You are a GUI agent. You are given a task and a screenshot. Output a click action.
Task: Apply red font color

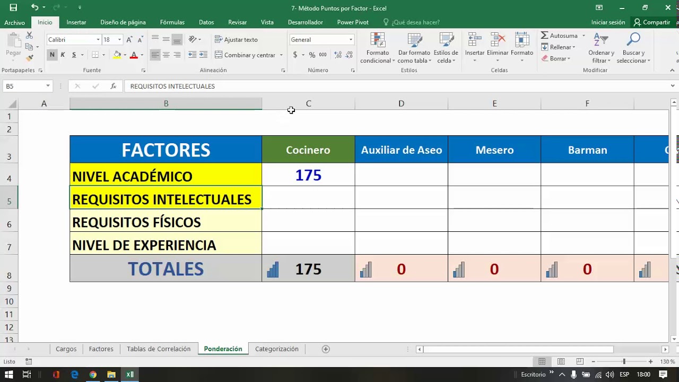[134, 55]
